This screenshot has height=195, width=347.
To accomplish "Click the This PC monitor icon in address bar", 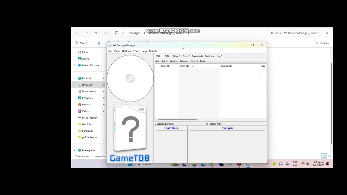I will [117, 33].
